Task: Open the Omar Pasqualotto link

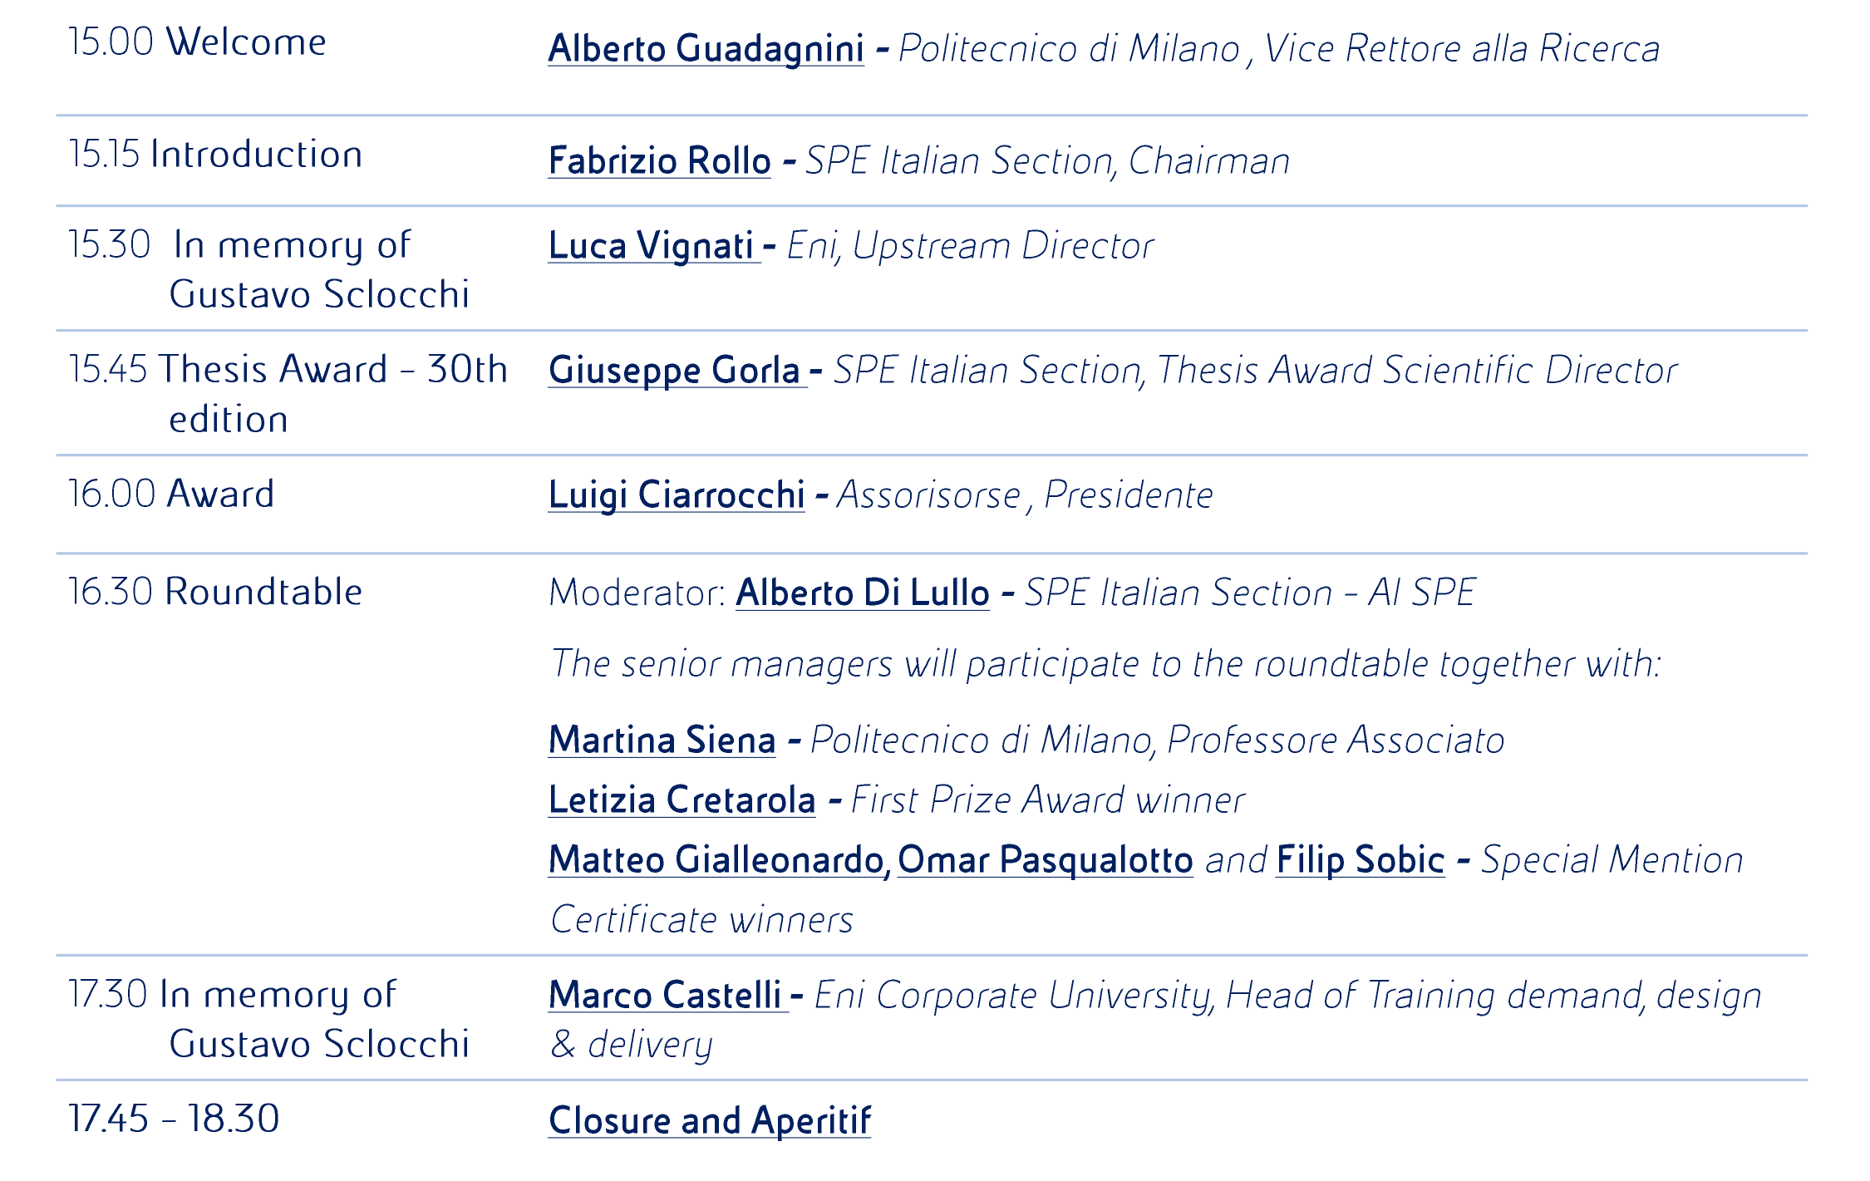Action: (x=1045, y=859)
